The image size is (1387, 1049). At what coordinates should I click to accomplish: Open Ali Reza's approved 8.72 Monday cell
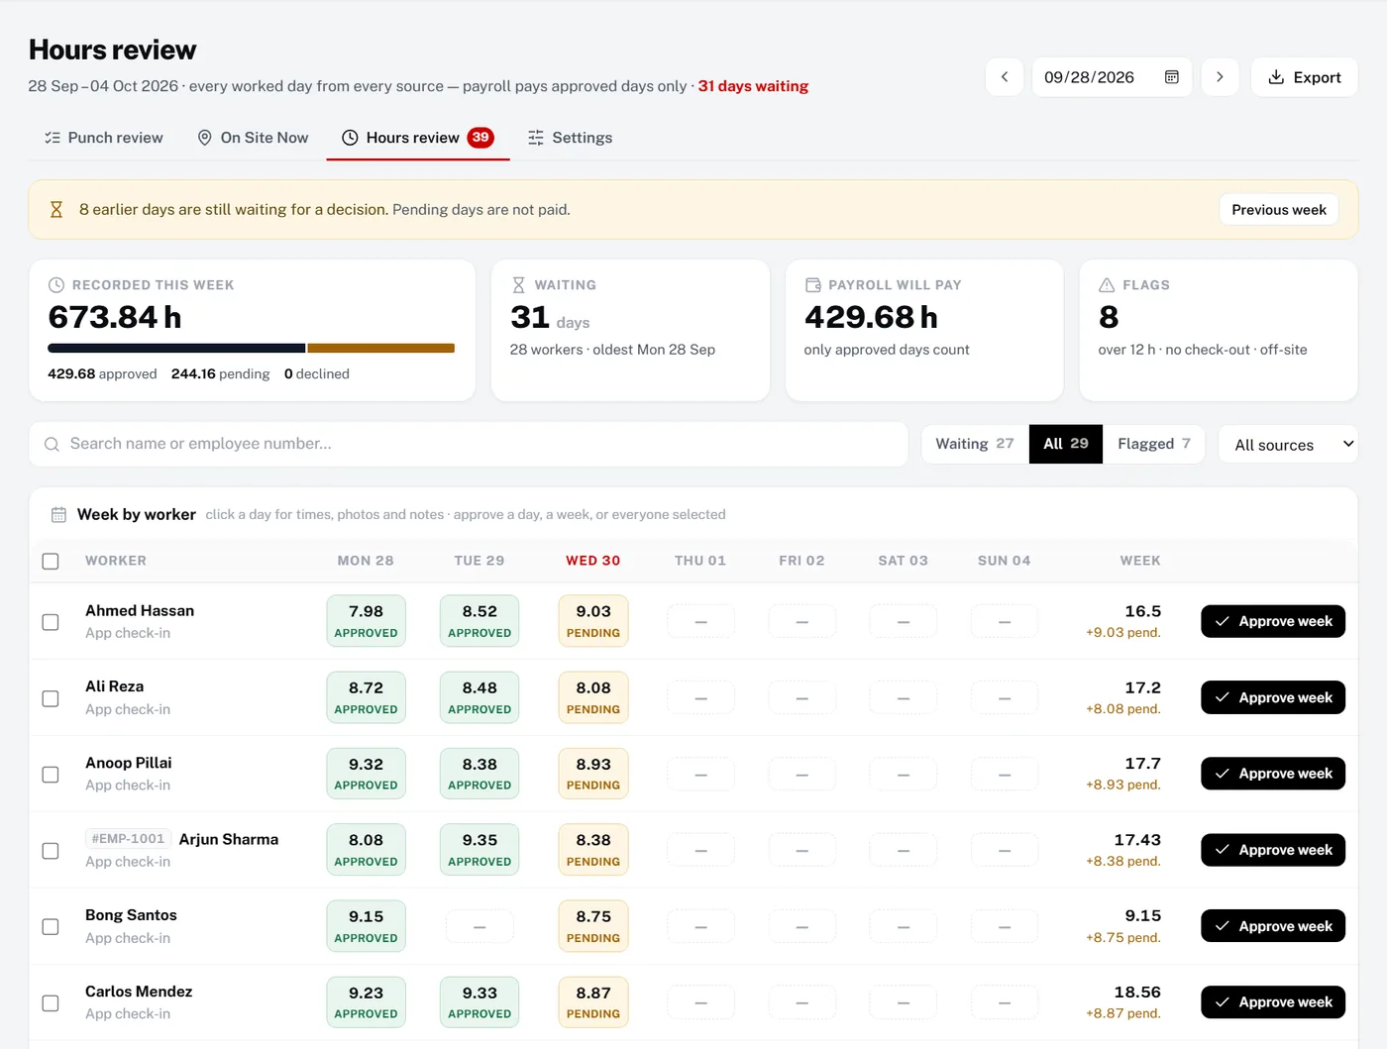click(x=366, y=697)
